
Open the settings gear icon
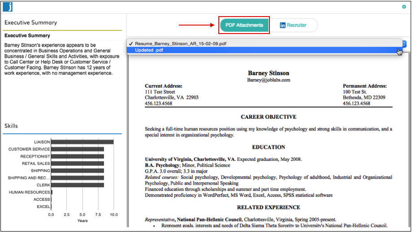pyautogui.click(x=404, y=7)
